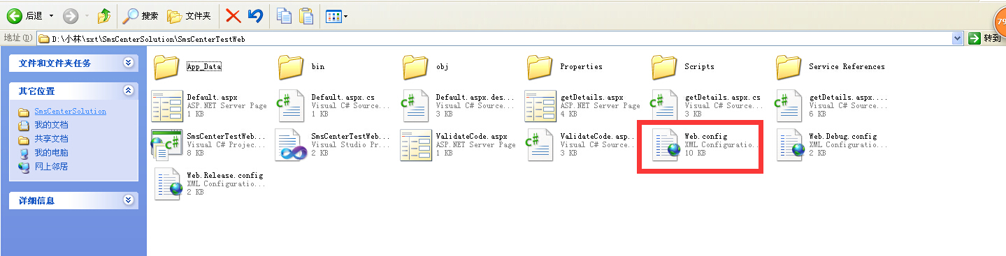Select the obj folder icon

coord(415,67)
